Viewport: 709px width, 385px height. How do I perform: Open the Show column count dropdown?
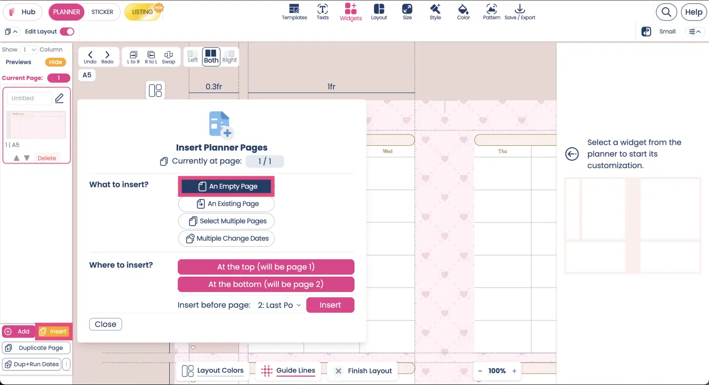tap(28, 49)
